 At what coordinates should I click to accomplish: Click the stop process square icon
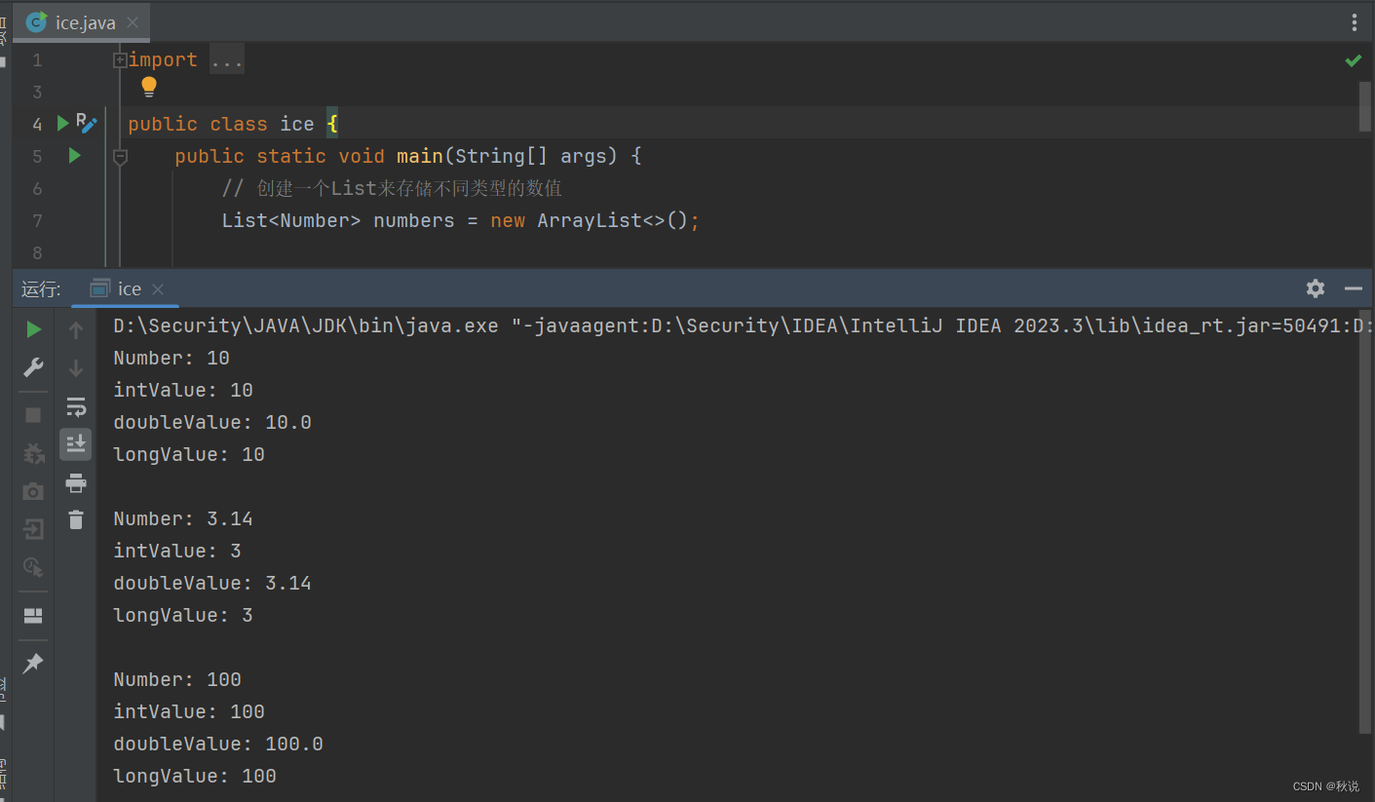(x=33, y=415)
